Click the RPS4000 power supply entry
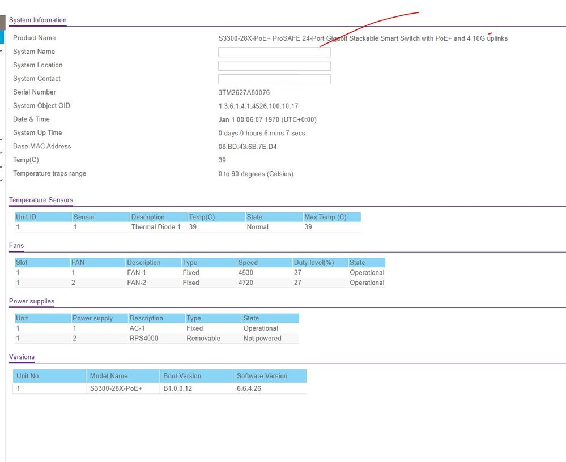Image resolution: width=566 pixels, height=462 pixels. coord(144,339)
